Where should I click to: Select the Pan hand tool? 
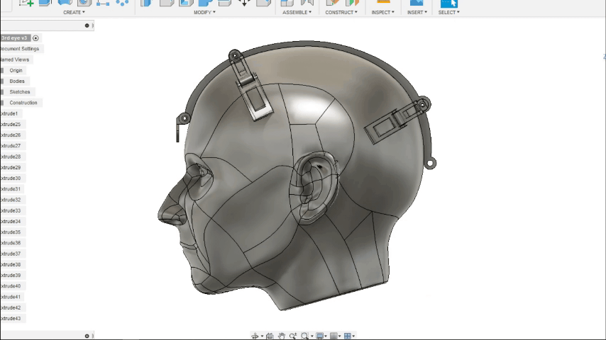282,336
